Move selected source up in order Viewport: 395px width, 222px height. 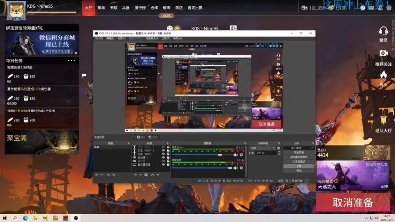pos(153,175)
